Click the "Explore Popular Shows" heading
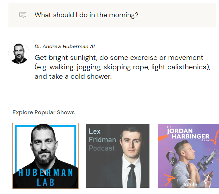The height and width of the screenshot is (194, 219). click(44, 112)
